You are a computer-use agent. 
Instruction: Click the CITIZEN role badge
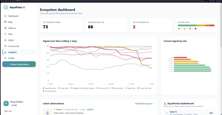pos(14,105)
